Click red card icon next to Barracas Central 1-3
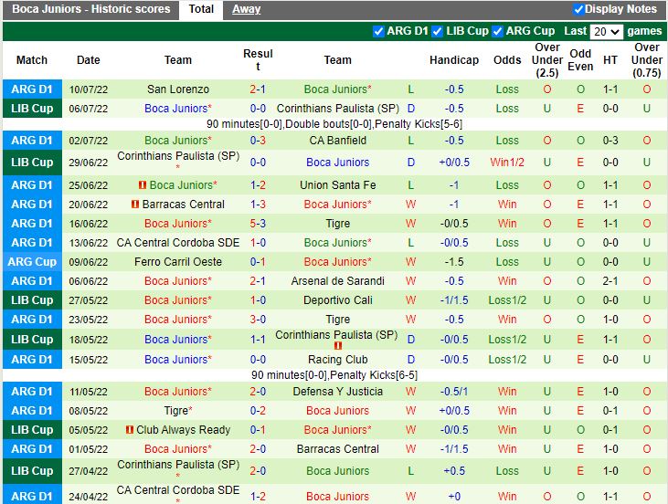668x504 pixels. tap(135, 205)
